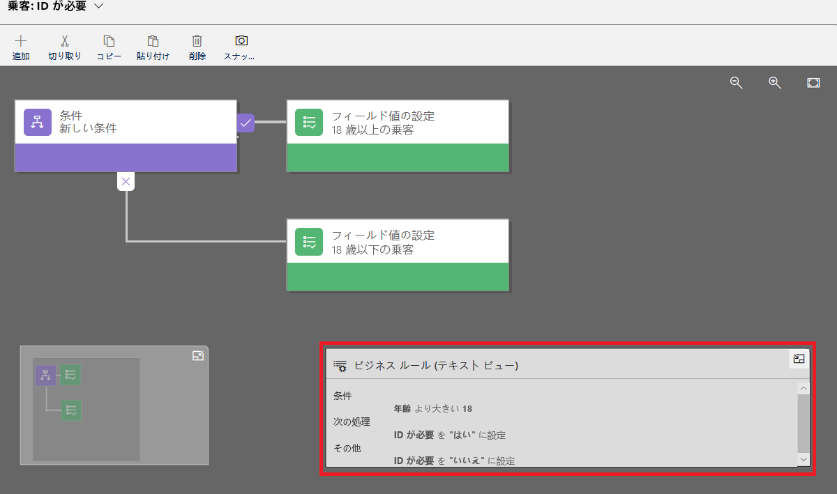Click the 切り取り scissors icon

pyautogui.click(x=65, y=41)
